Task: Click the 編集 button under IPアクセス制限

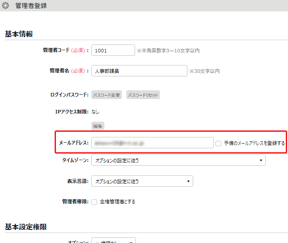Action: pyautogui.click(x=98, y=126)
